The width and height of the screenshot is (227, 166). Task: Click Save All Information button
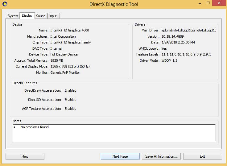point(161,156)
